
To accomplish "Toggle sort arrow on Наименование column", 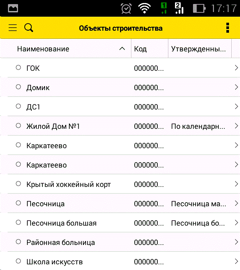I will (122, 49).
